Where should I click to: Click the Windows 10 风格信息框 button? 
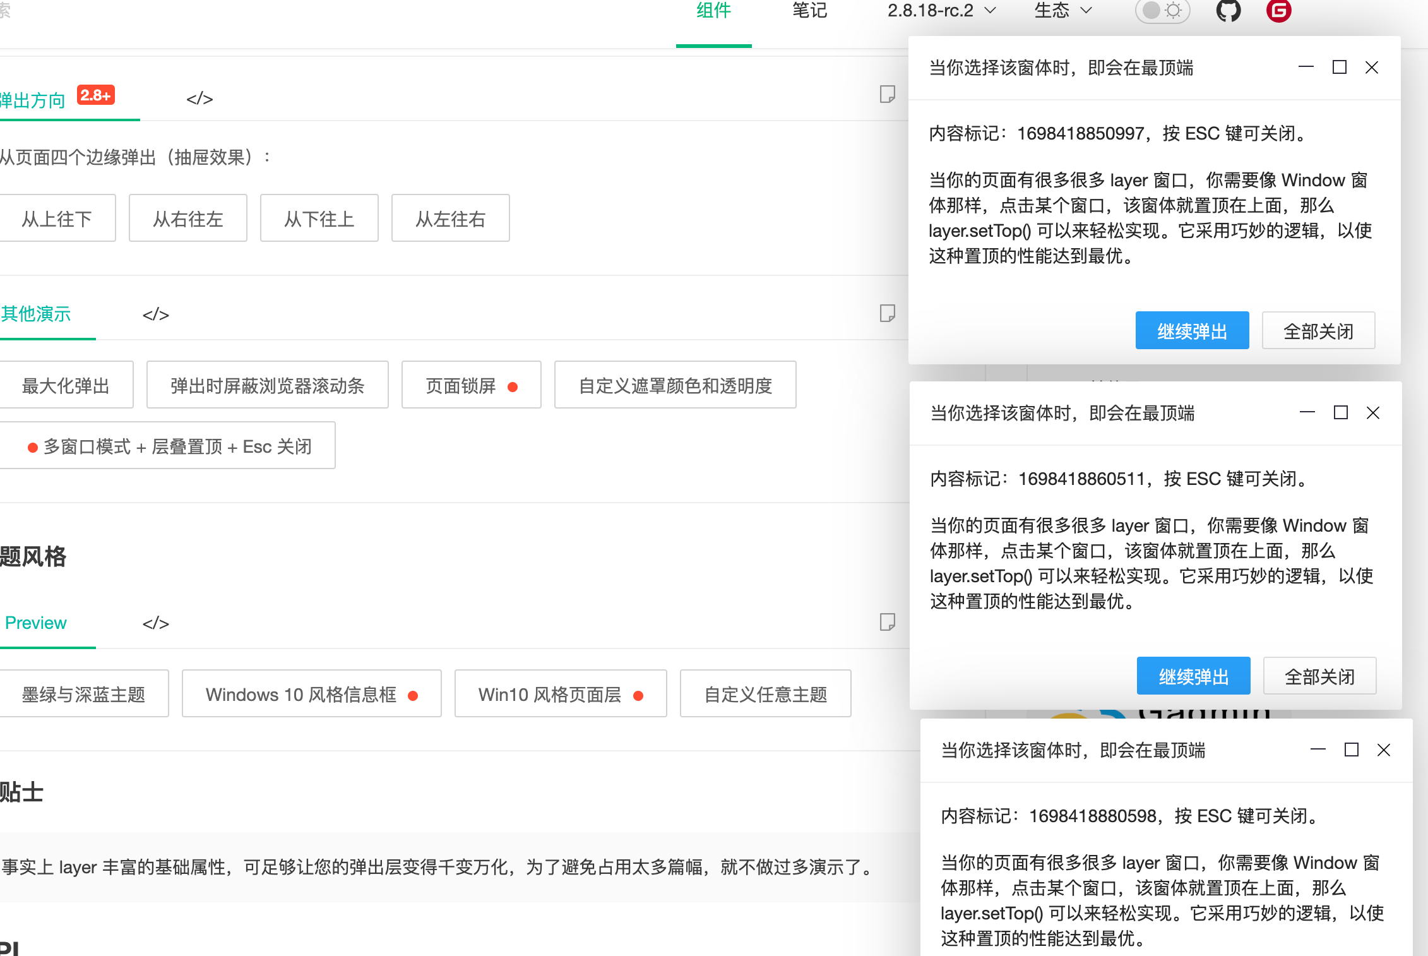tap(311, 694)
